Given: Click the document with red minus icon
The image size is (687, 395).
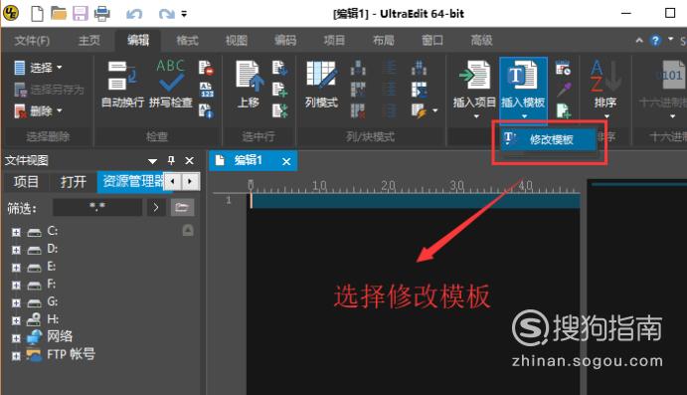Looking at the screenshot, I should [x=206, y=68].
